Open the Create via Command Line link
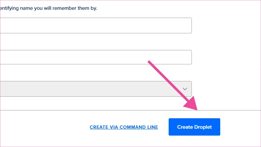The height and width of the screenshot is (147, 261). (x=124, y=127)
